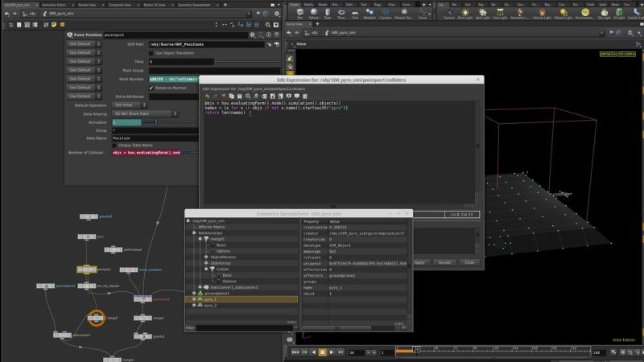Screen dimensions: 644x362
Task: Select the Box shelf tool
Action: coord(299,14)
